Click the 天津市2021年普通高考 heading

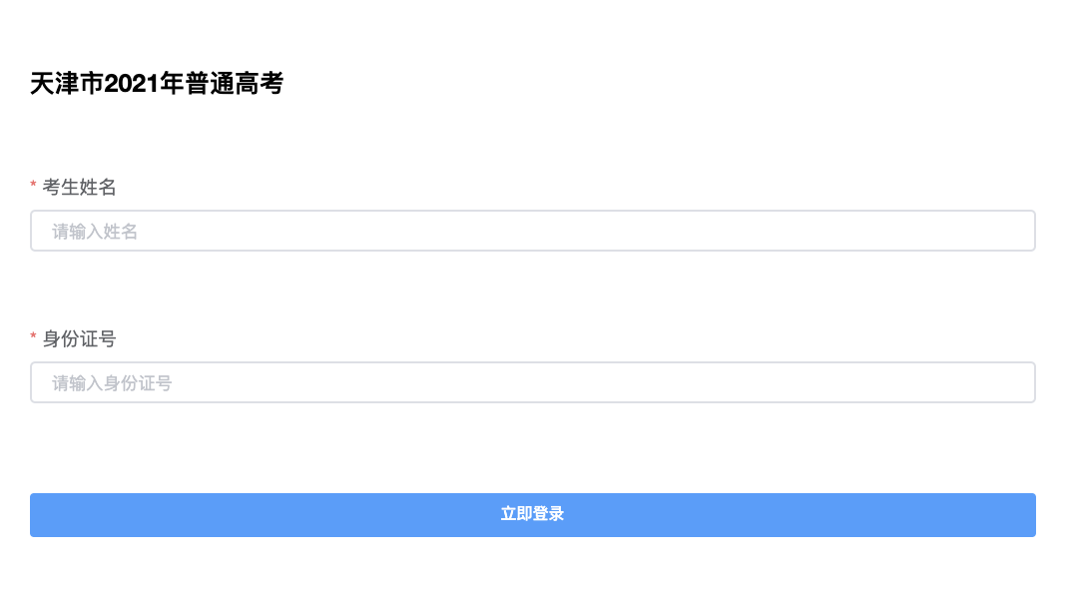pyautogui.click(x=157, y=84)
